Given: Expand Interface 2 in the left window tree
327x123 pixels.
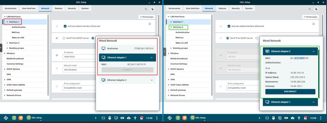Looking at the screenshot, I should click(7, 43).
